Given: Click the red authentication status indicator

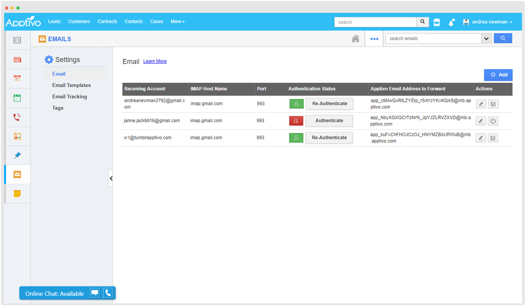Looking at the screenshot, I should coord(296,121).
